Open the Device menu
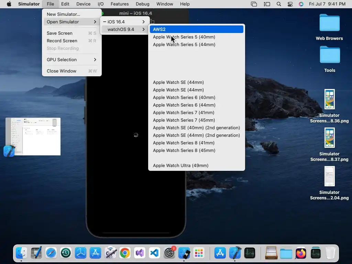This screenshot has height=264, width=352. pyautogui.click(x=83, y=4)
